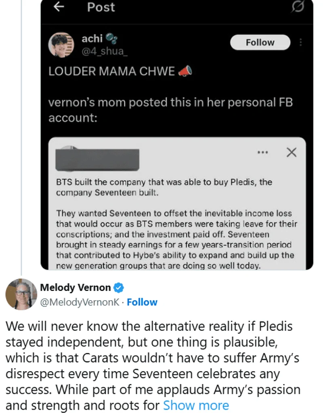Click the Melody Vernon display name

75,288
